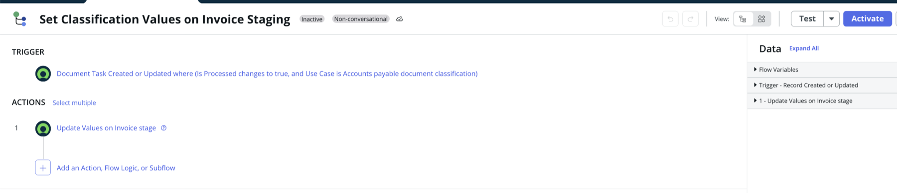This screenshot has width=897, height=193.
Task: Click the Data panel heading
Action: point(770,49)
